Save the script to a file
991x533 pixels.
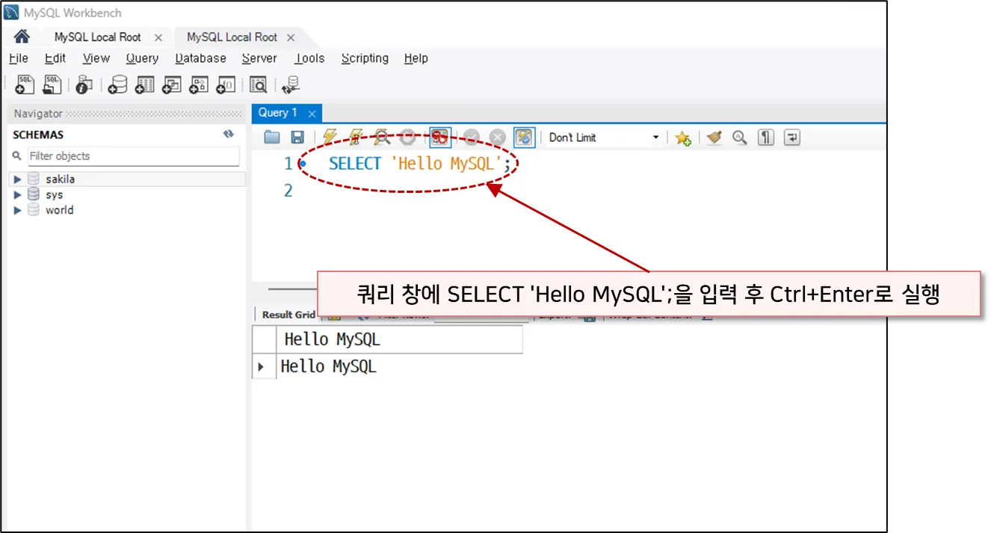click(x=297, y=138)
